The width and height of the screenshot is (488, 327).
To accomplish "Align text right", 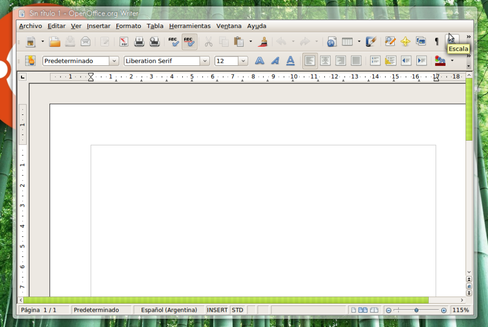I will coord(341,61).
